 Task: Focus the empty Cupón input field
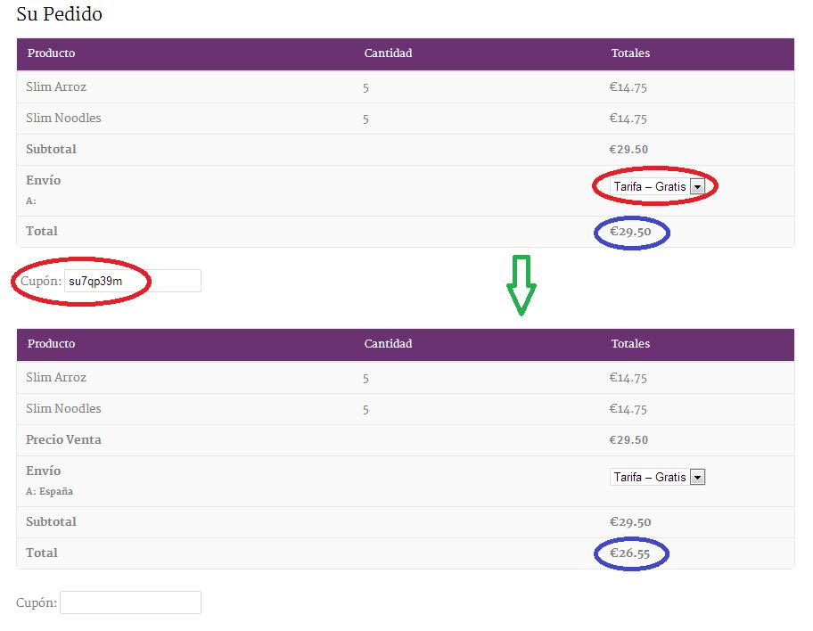click(130, 602)
